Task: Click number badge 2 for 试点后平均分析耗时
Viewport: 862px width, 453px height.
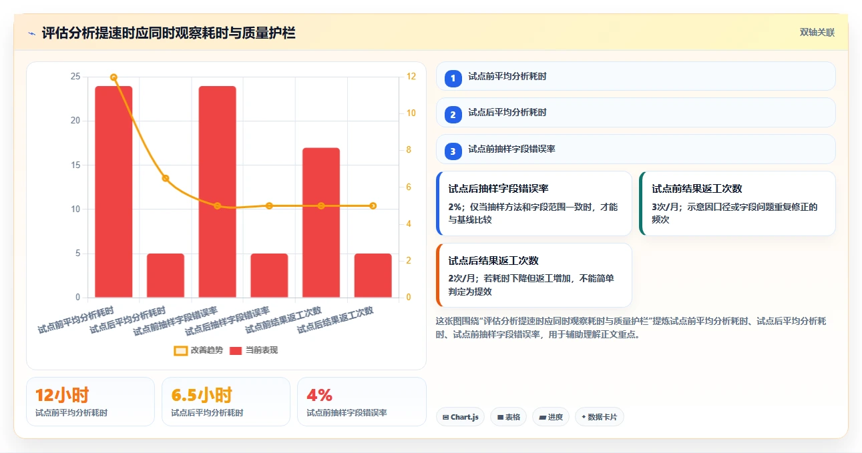Action: coord(453,115)
